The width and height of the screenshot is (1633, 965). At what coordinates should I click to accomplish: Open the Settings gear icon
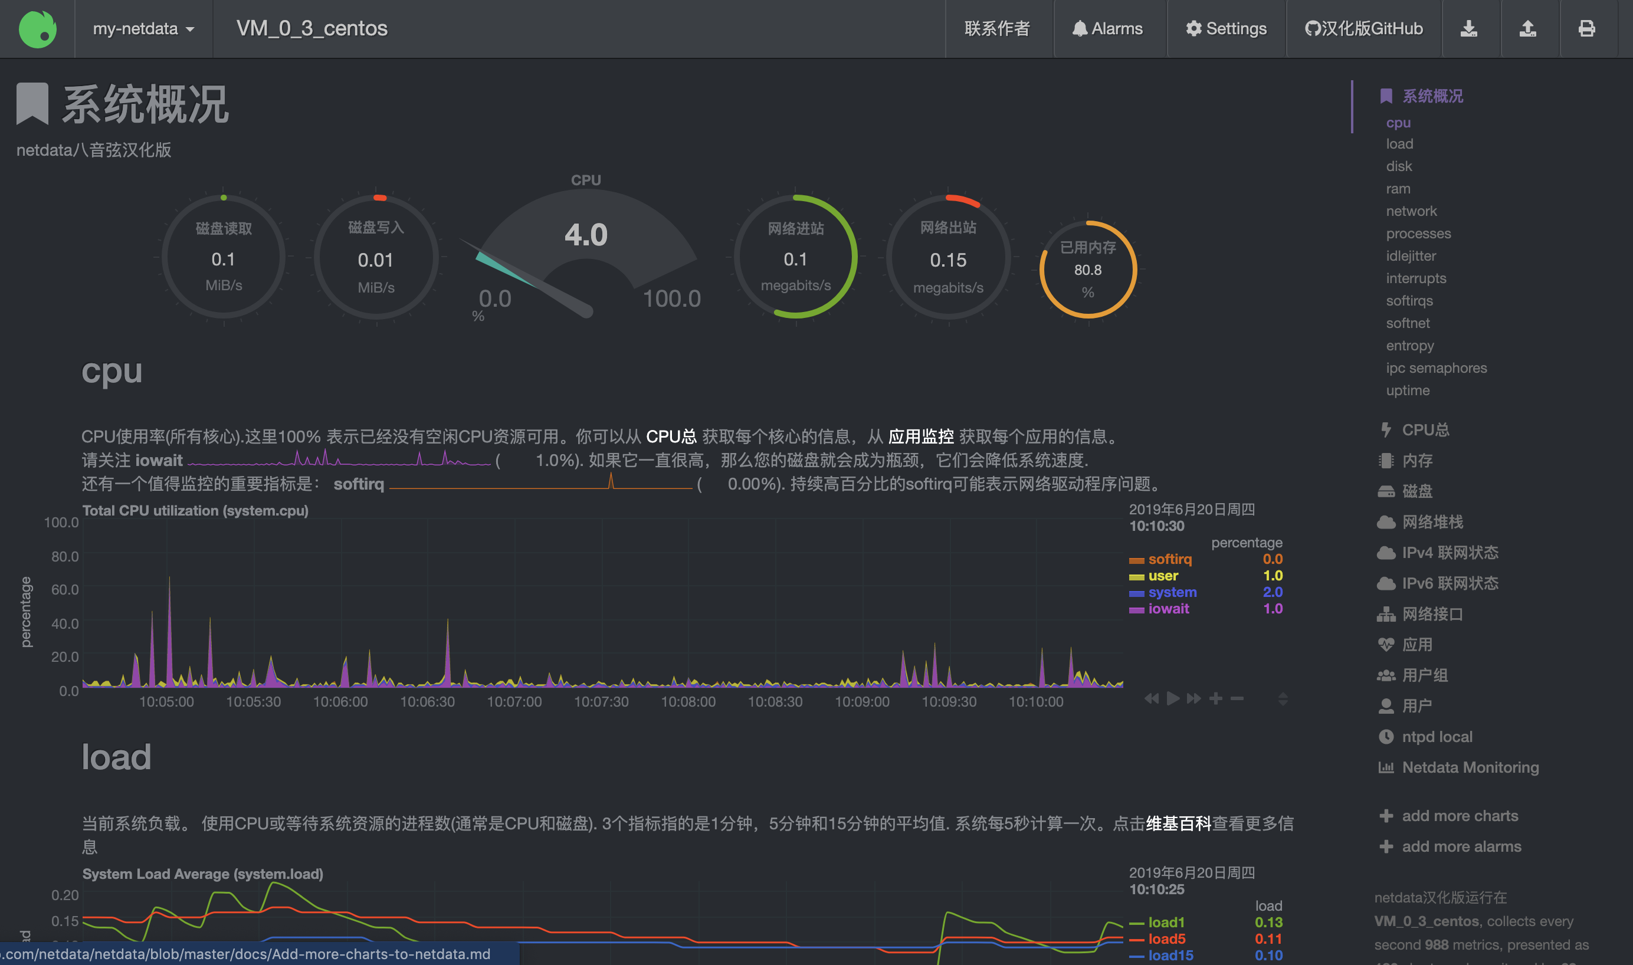click(x=1195, y=28)
